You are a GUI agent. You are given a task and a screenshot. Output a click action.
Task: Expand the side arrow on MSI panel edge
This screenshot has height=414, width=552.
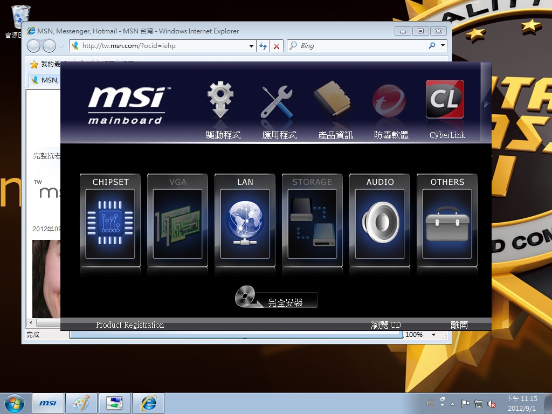pyautogui.click(x=486, y=103)
